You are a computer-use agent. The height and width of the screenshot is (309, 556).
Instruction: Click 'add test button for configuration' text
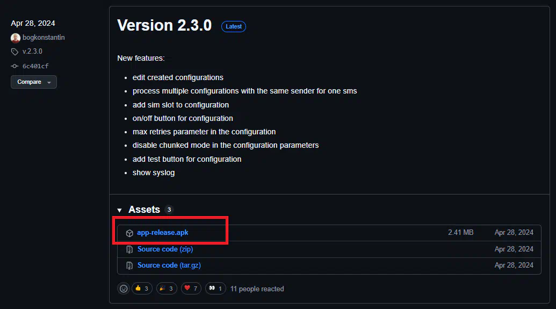[187, 159]
